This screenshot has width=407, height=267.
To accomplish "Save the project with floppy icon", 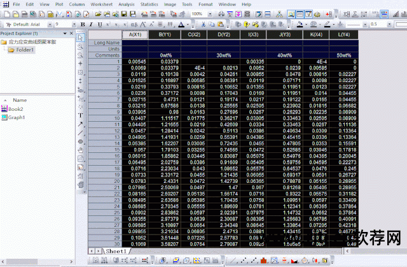I will coord(124,14).
